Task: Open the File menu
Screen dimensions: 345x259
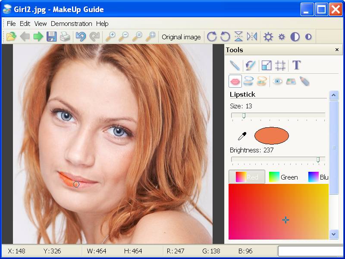Action: coord(11,24)
